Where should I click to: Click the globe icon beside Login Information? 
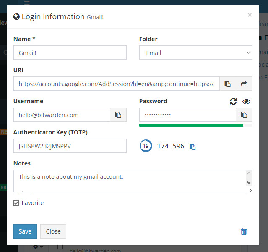pos(17,17)
